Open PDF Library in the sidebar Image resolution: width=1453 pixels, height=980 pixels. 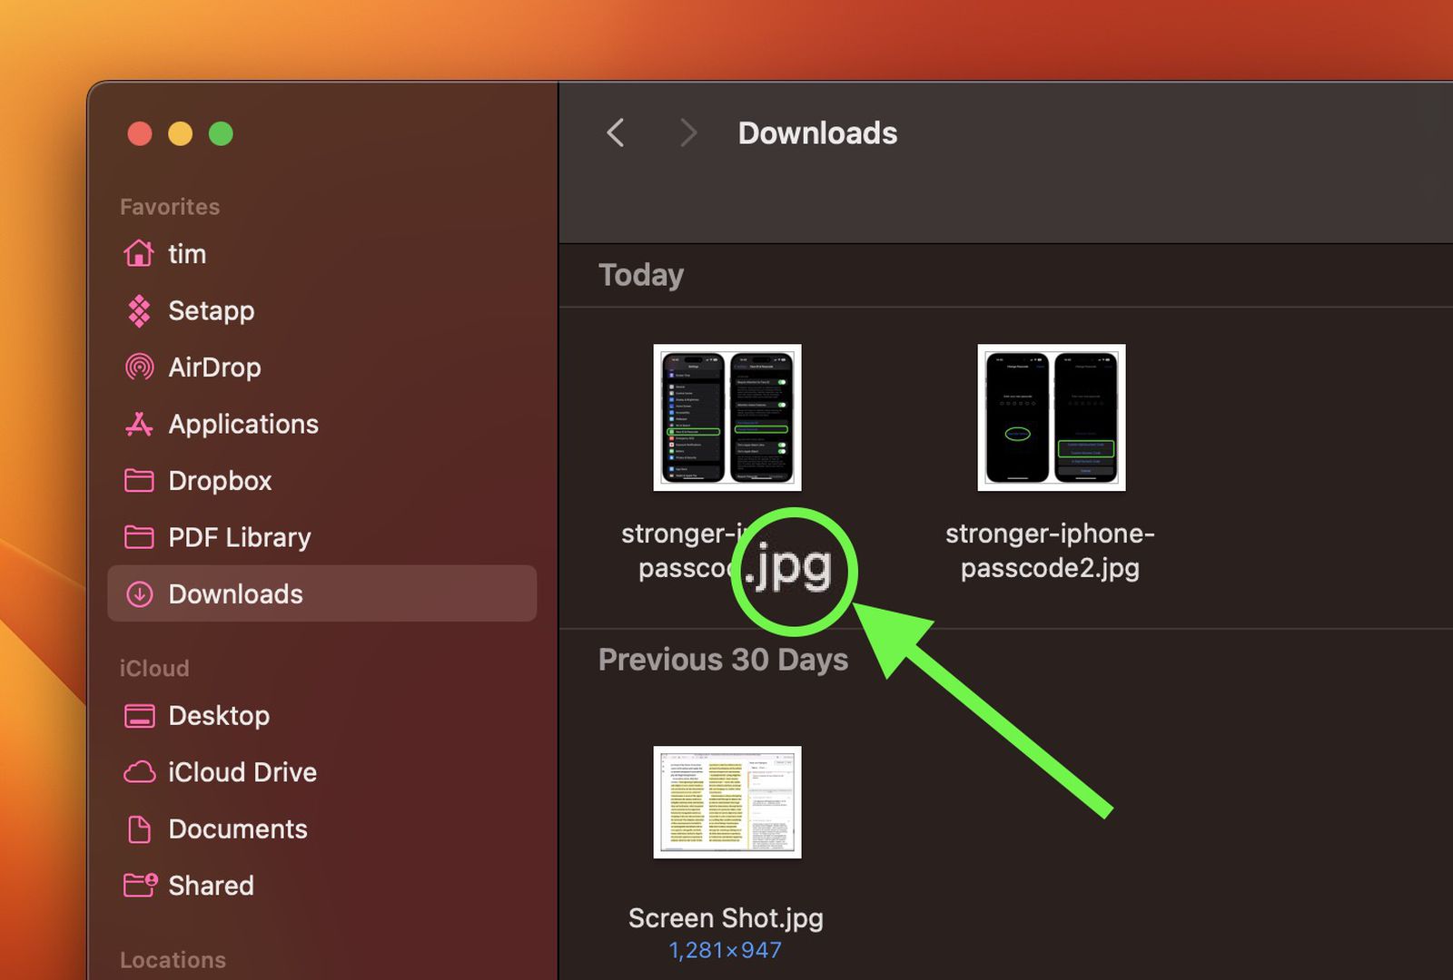(239, 537)
